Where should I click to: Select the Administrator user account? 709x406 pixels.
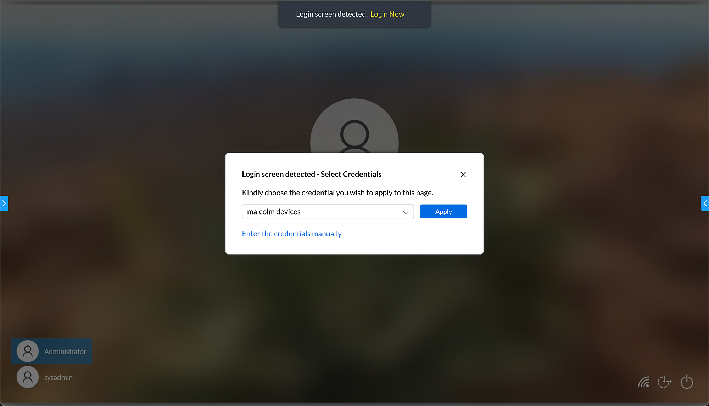click(x=65, y=351)
